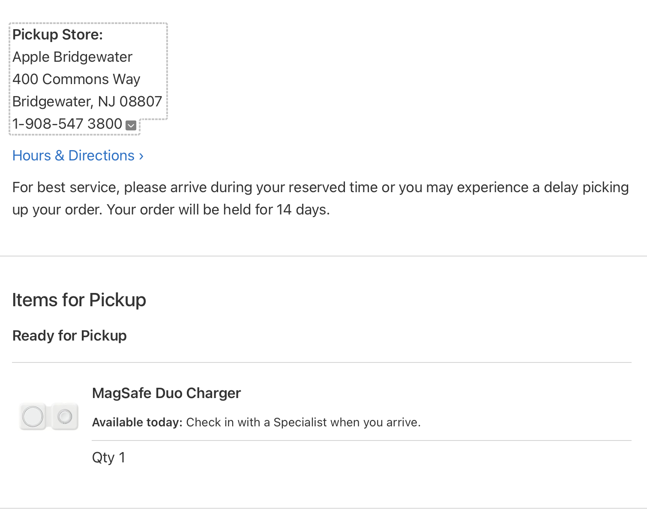Select the MagSafe Duo Charger product title
The height and width of the screenshot is (519, 647).
point(167,393)
